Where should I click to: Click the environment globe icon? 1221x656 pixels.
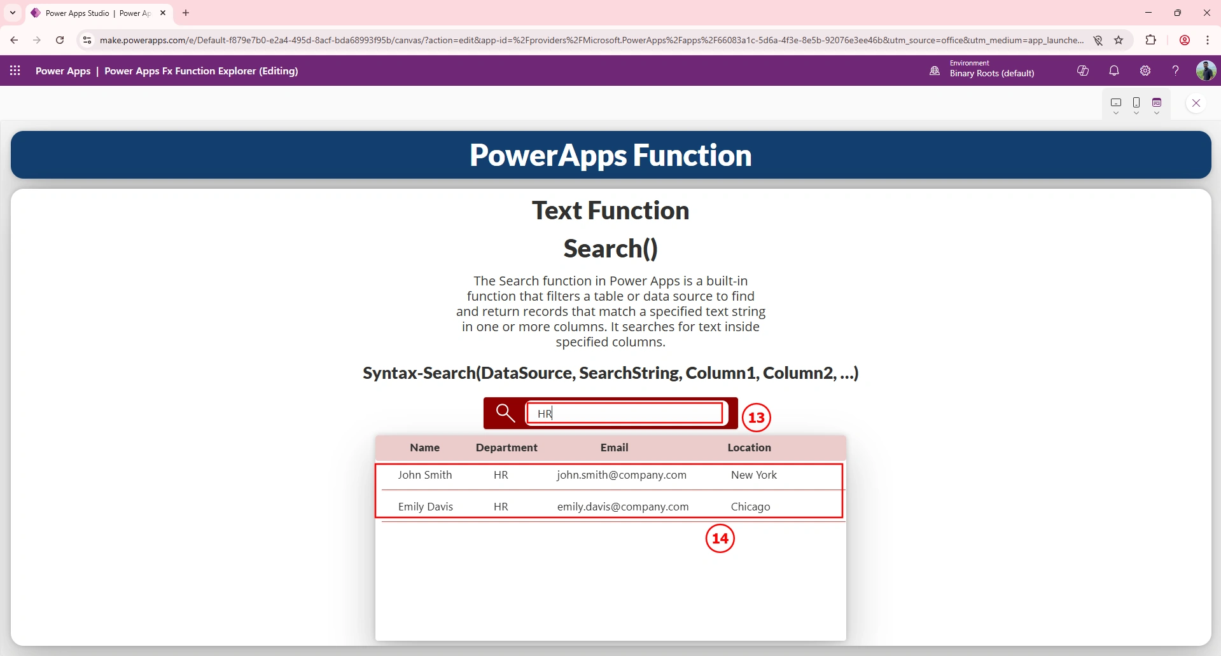(935, 71)
